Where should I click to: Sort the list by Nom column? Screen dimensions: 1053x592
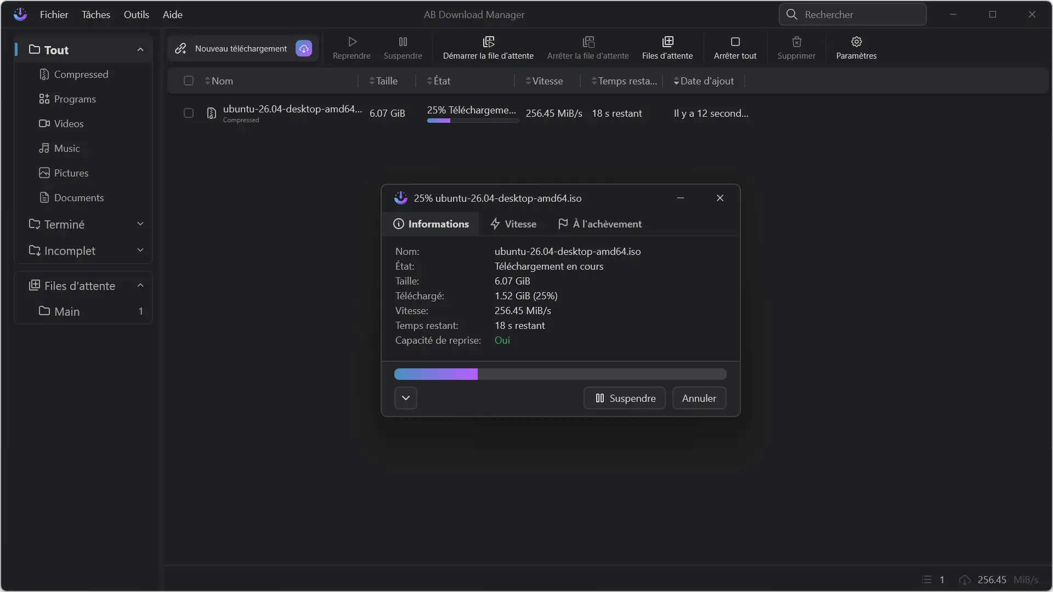tap(219, 81)
